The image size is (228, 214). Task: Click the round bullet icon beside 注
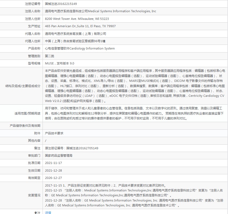(x=35, y=213)
